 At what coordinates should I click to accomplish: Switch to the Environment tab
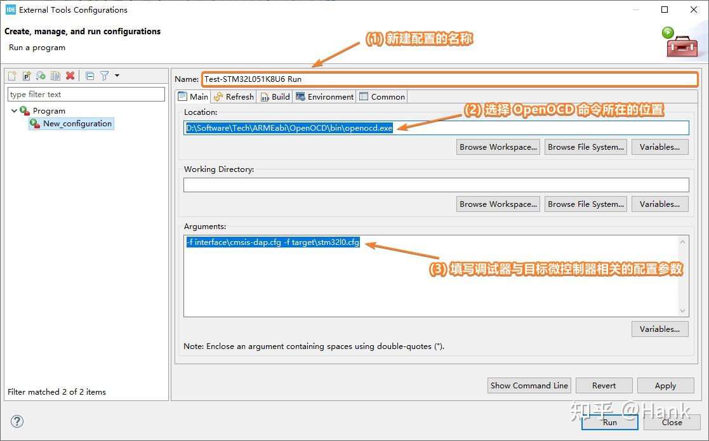324,96
